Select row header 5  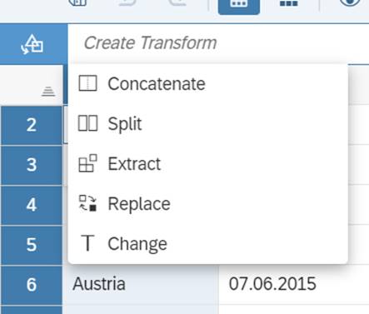point(32,245)
